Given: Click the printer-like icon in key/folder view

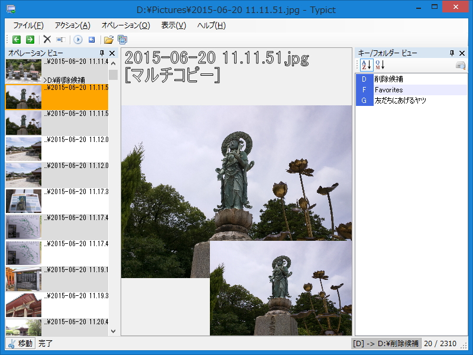Looking at the screenshot, I should point(461,65).
